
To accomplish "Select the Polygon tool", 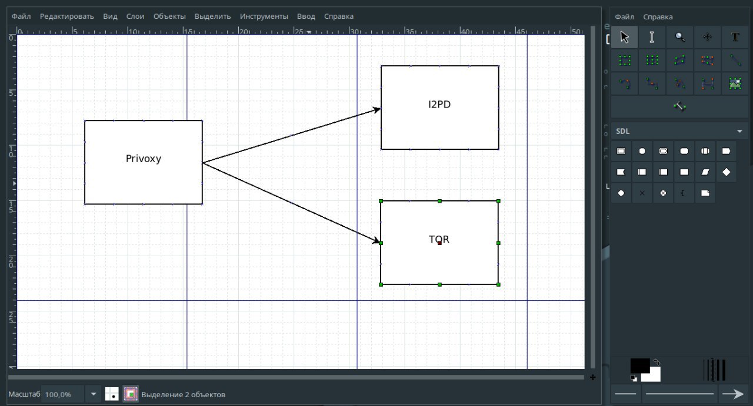I will (x=679, y=60).
